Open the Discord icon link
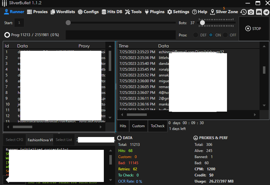Viewport: 270px width, 185px height. coord(259,12)
